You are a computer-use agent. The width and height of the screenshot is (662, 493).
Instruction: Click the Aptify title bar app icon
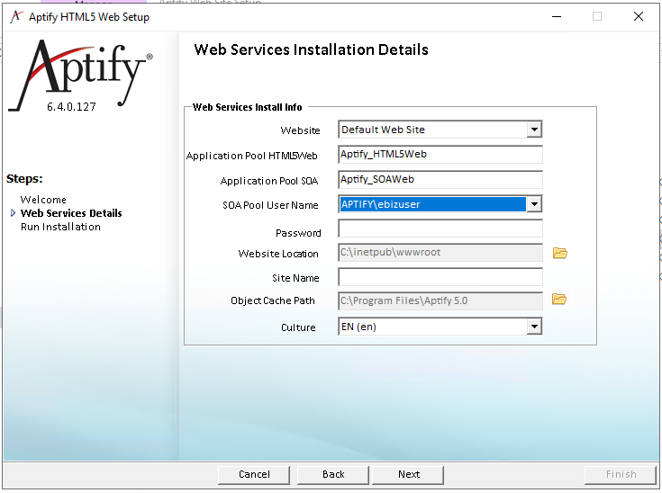(x=16, y=17)
